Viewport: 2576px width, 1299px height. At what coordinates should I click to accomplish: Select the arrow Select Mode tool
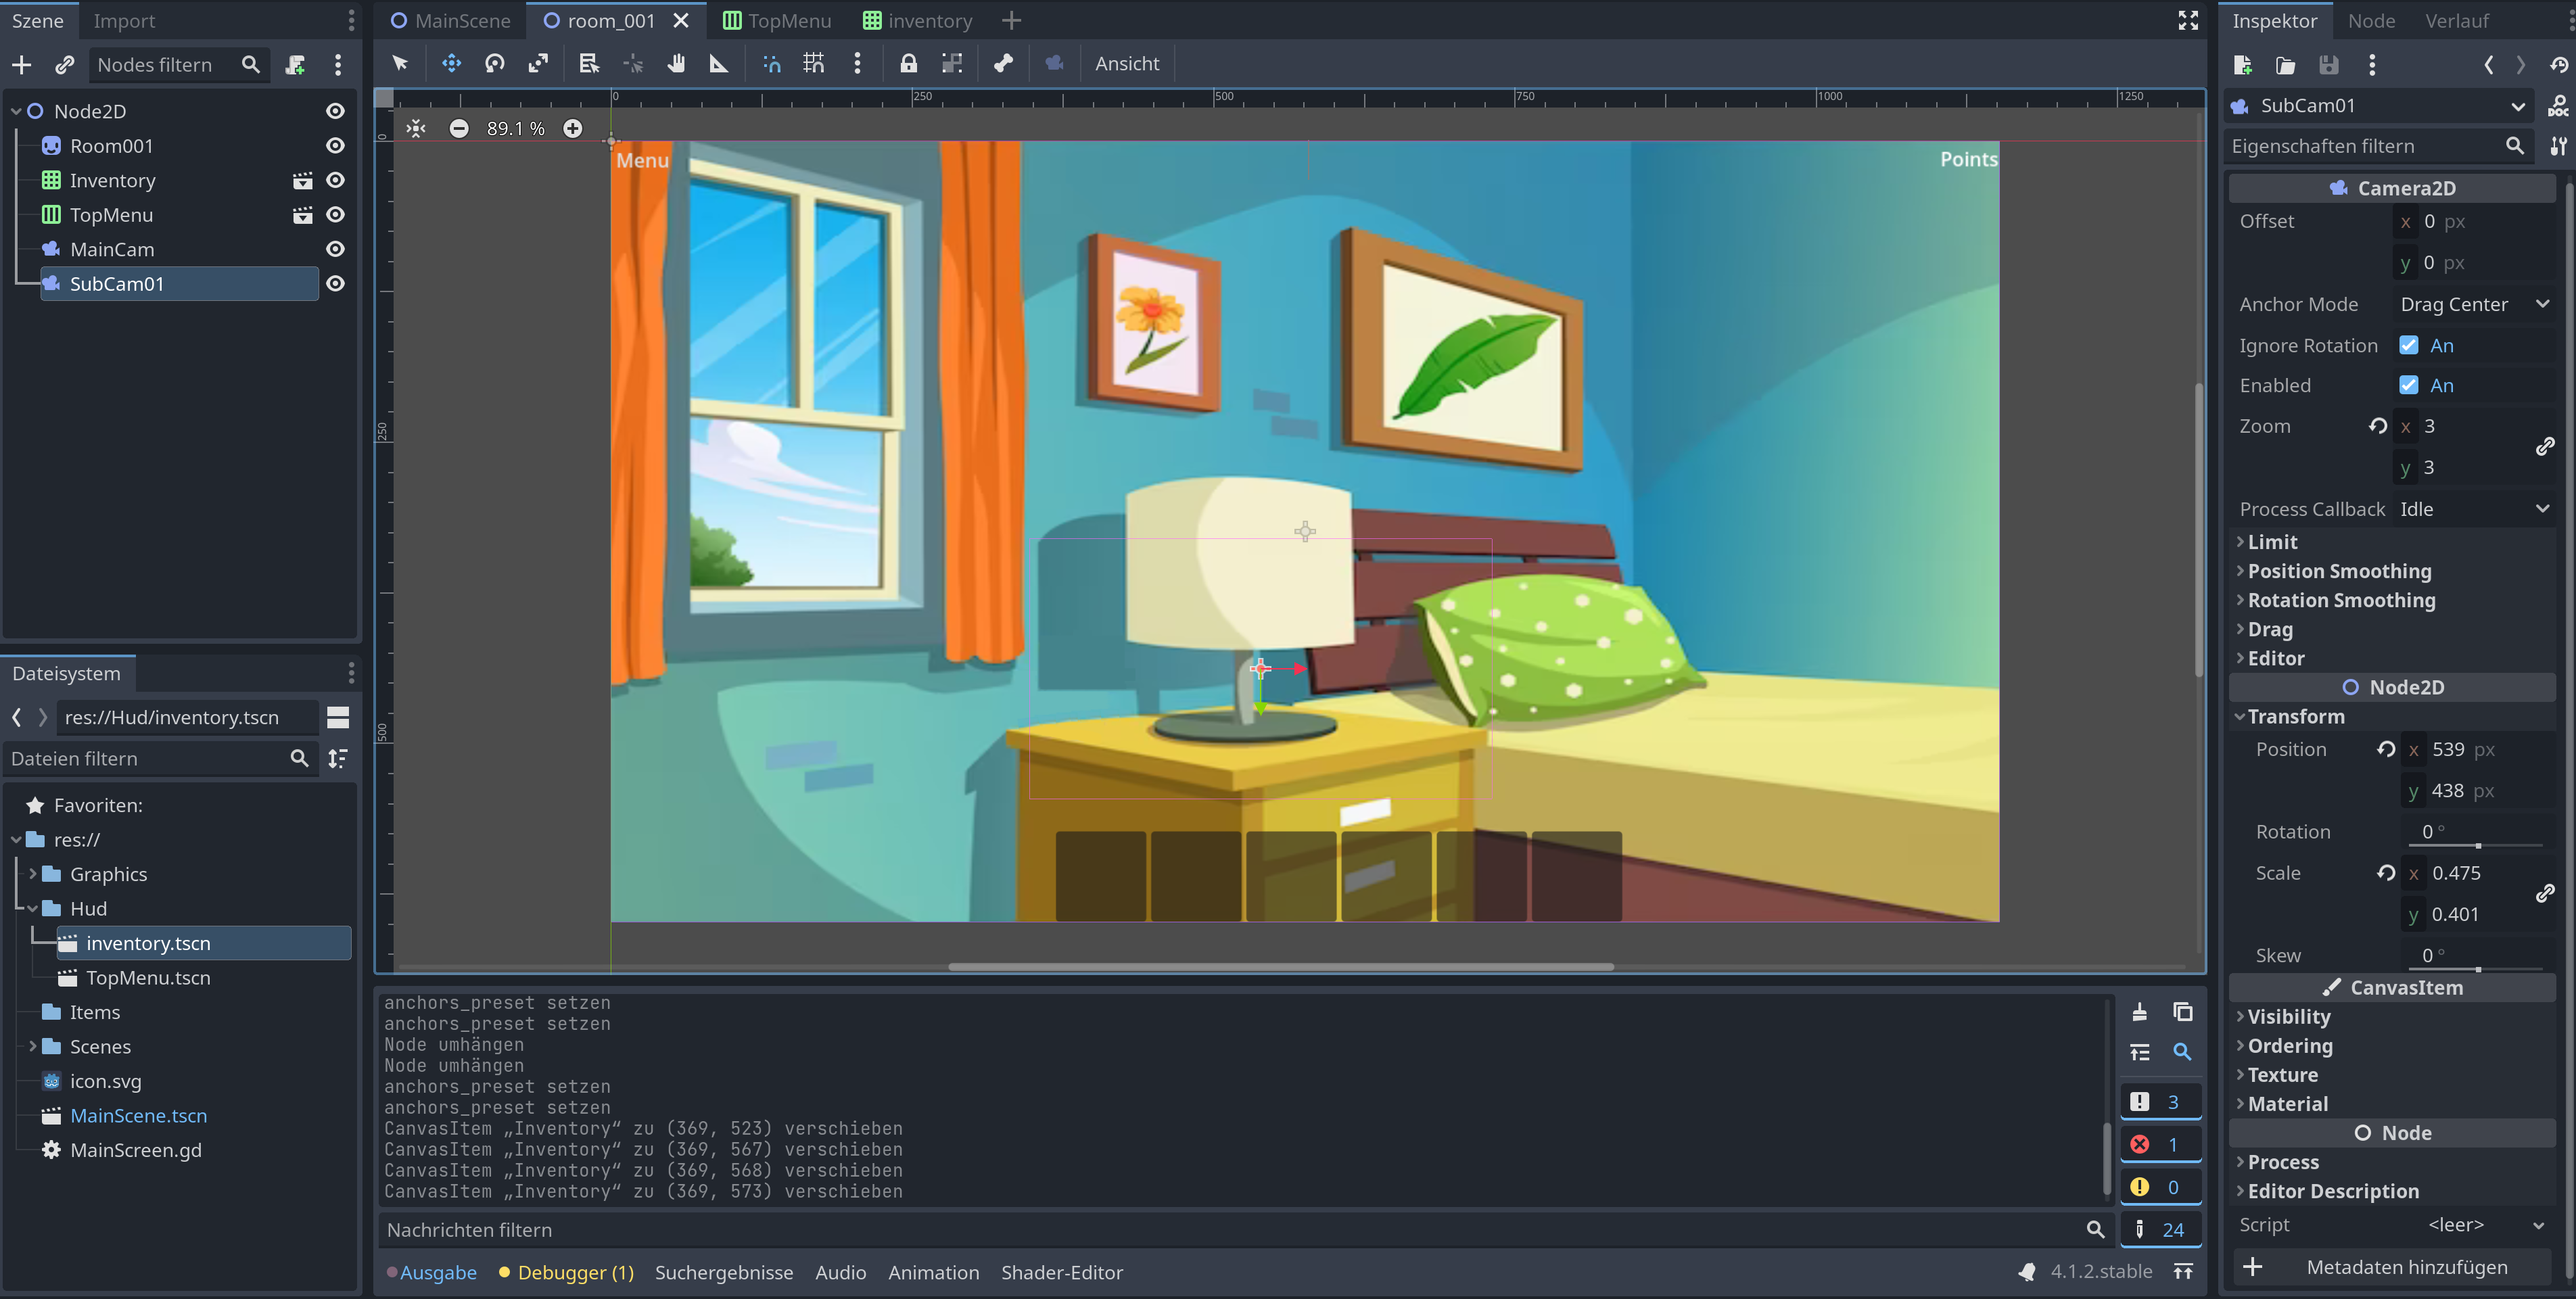[400, 63]
